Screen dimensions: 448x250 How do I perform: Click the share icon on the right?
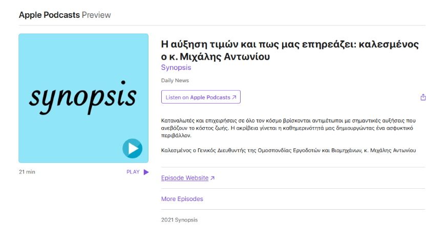coord(423,97)
